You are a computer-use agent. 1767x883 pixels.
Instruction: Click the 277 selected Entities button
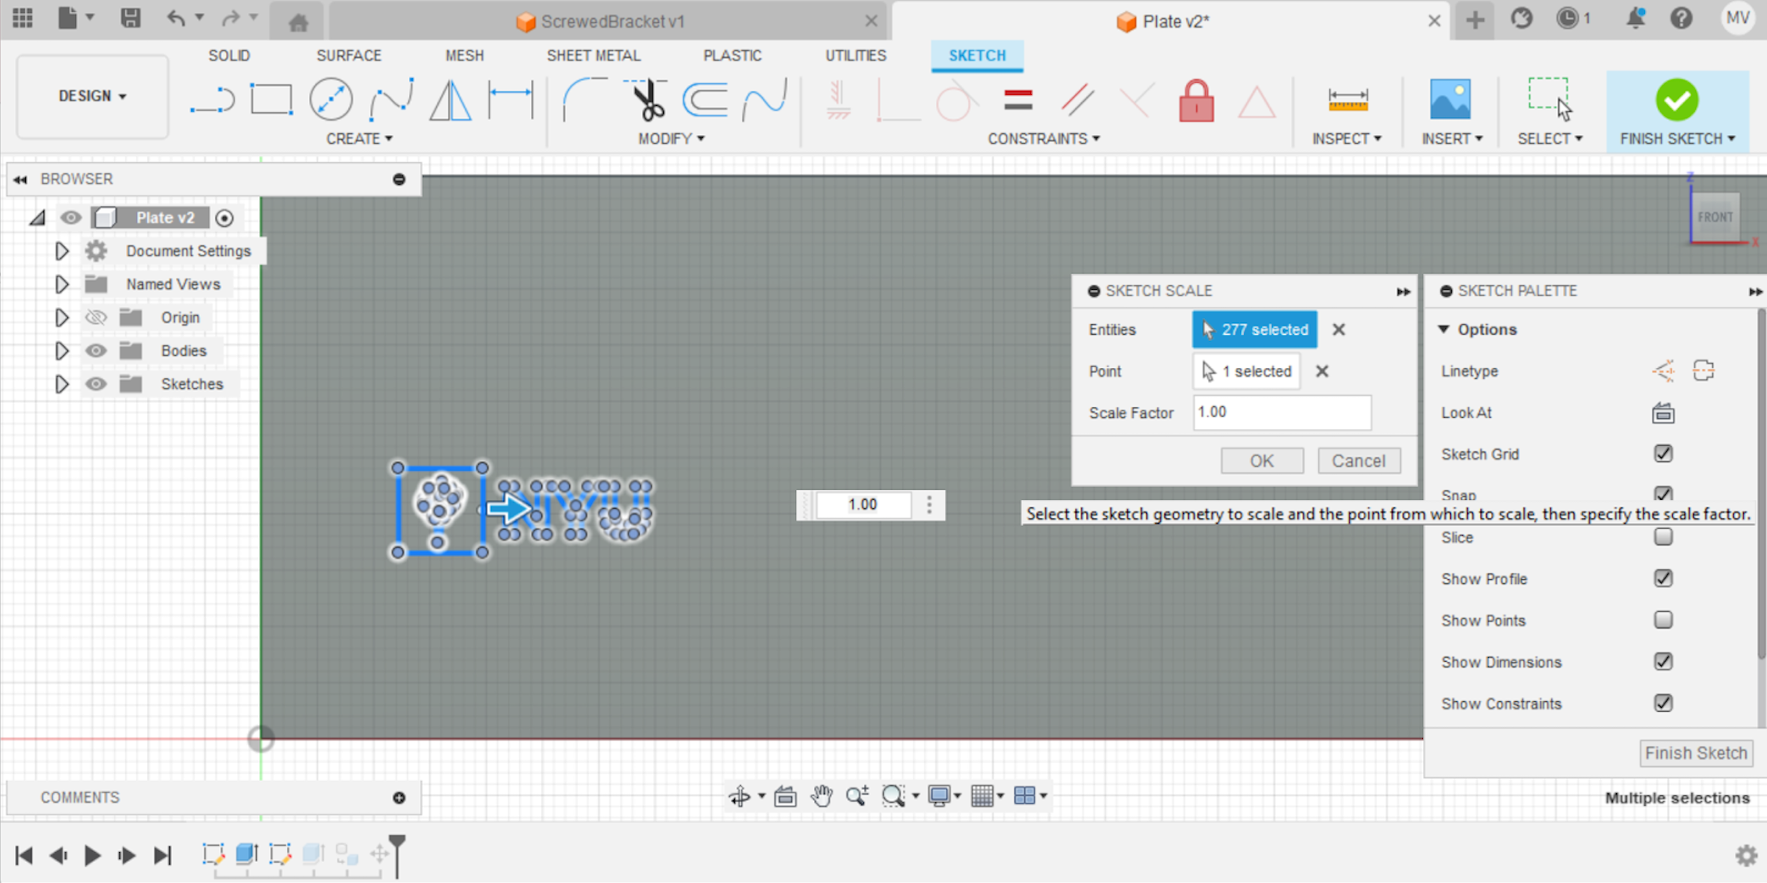click(1254, 329)
